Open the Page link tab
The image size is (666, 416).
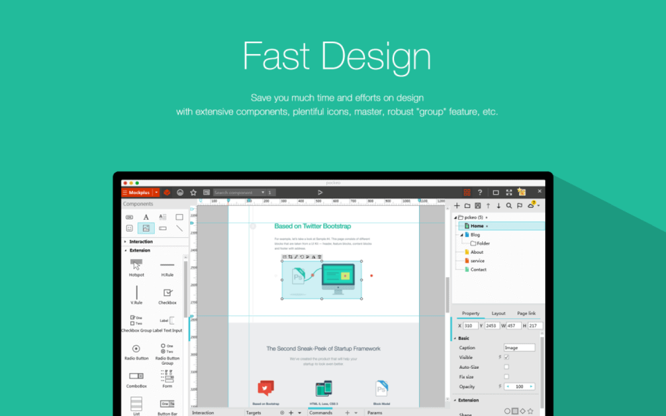(526, 313)
